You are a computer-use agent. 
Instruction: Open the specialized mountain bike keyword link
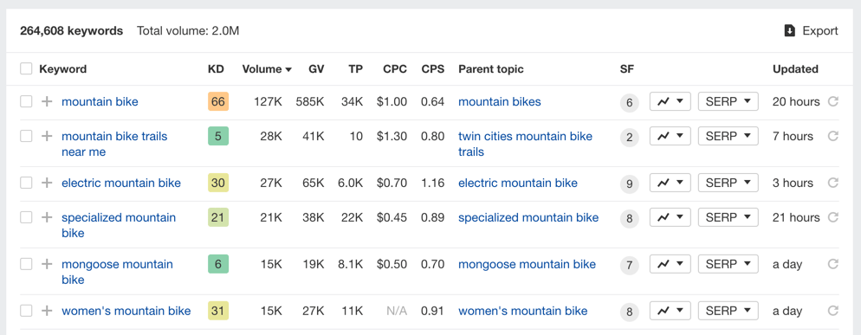pos(119,225)
